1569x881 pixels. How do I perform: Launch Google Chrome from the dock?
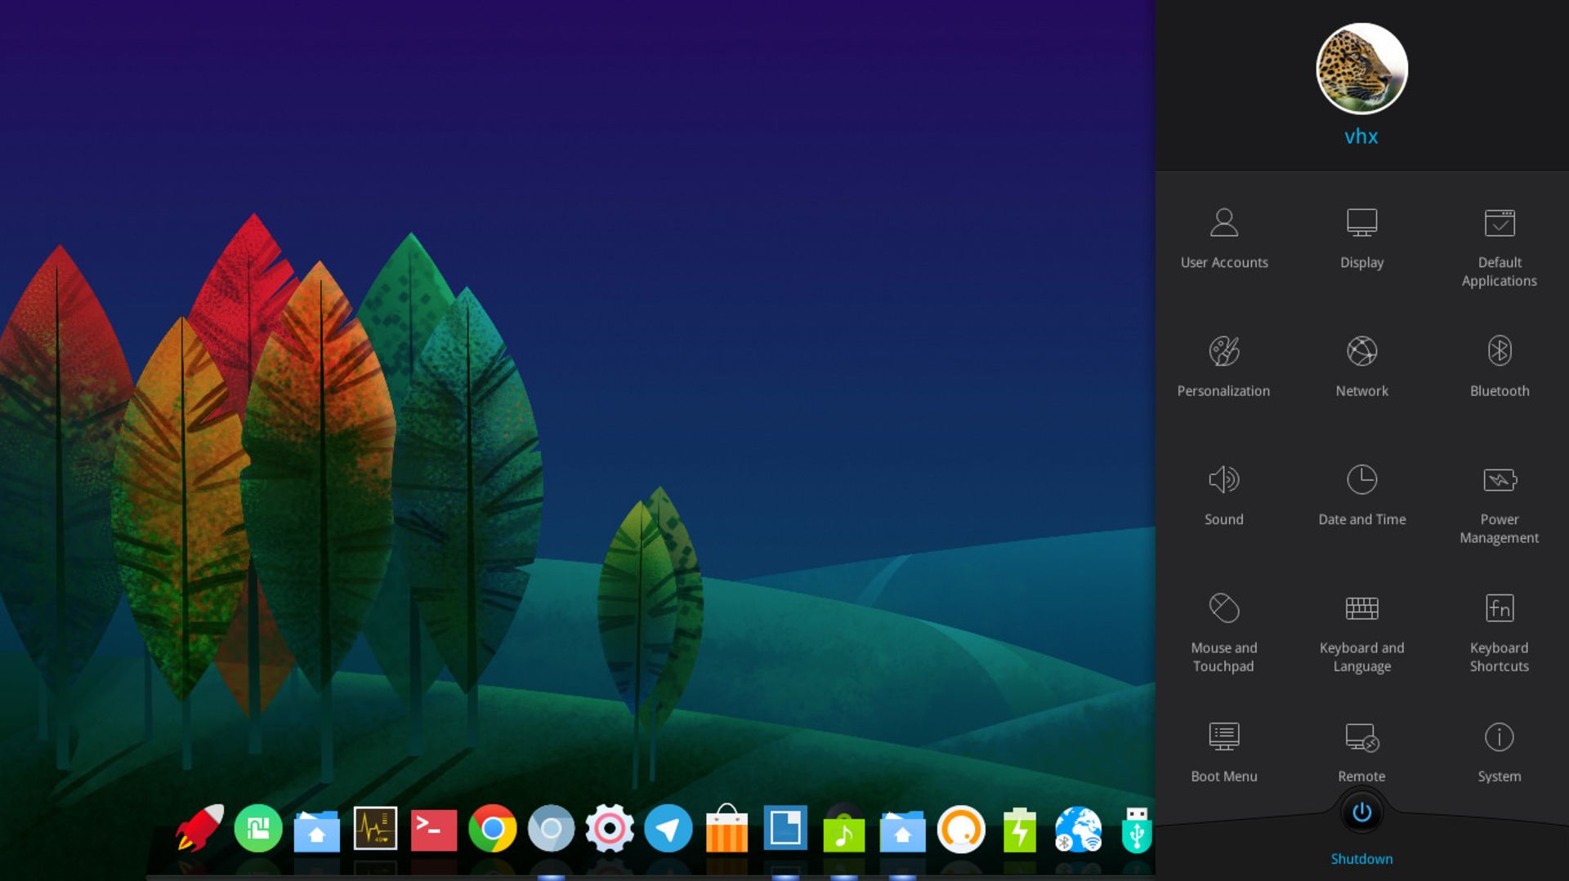(492, 829)
